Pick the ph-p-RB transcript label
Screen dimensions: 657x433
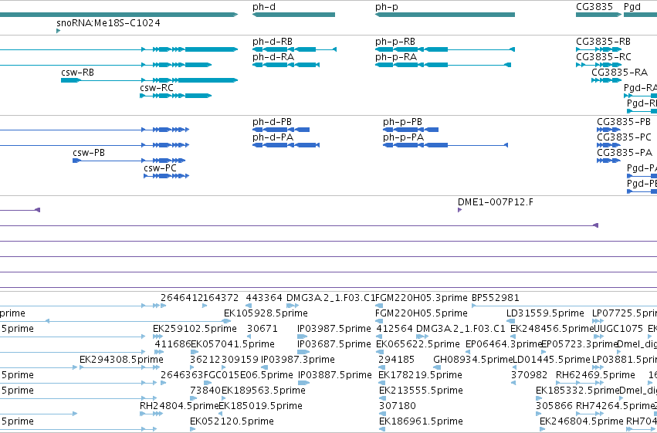pyautogui.click(x=395, y=42)
